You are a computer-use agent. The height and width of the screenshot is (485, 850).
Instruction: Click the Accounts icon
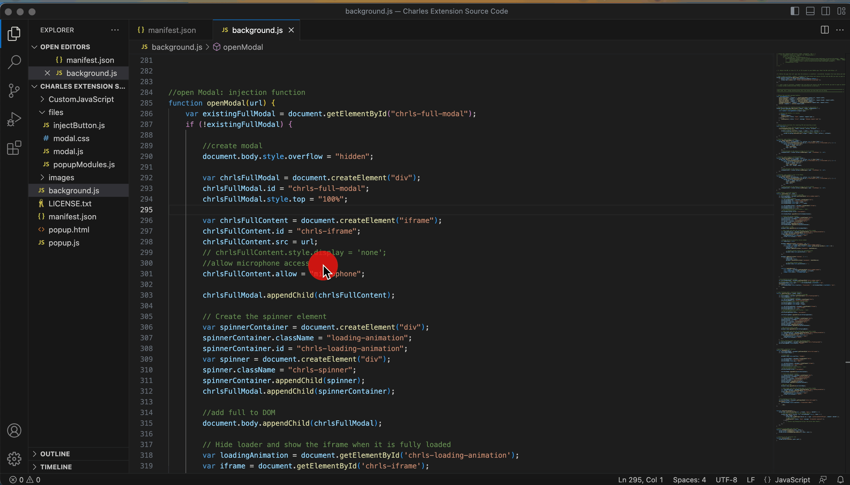(14, 430)
